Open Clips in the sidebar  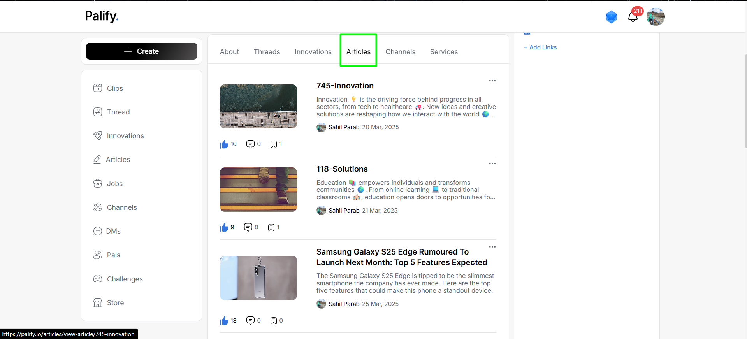[x=108, y=88]
